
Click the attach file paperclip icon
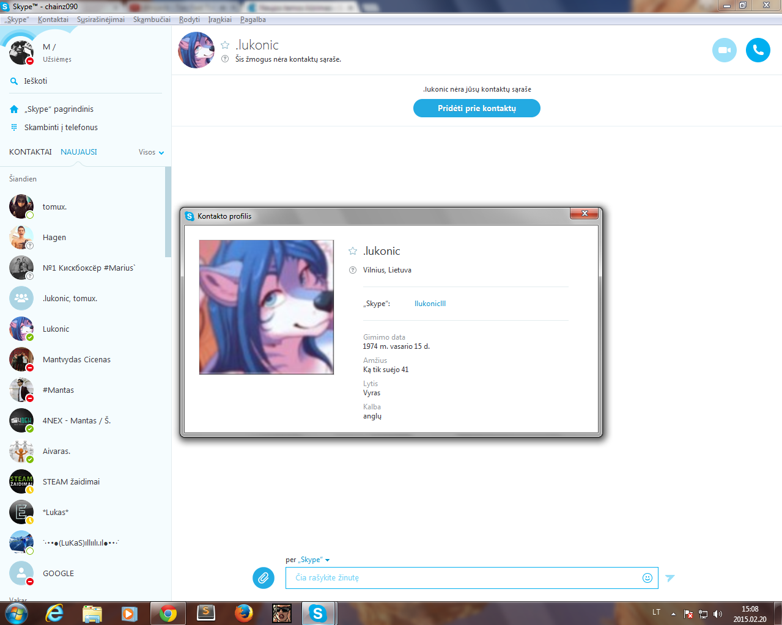[x=264, y=577]
